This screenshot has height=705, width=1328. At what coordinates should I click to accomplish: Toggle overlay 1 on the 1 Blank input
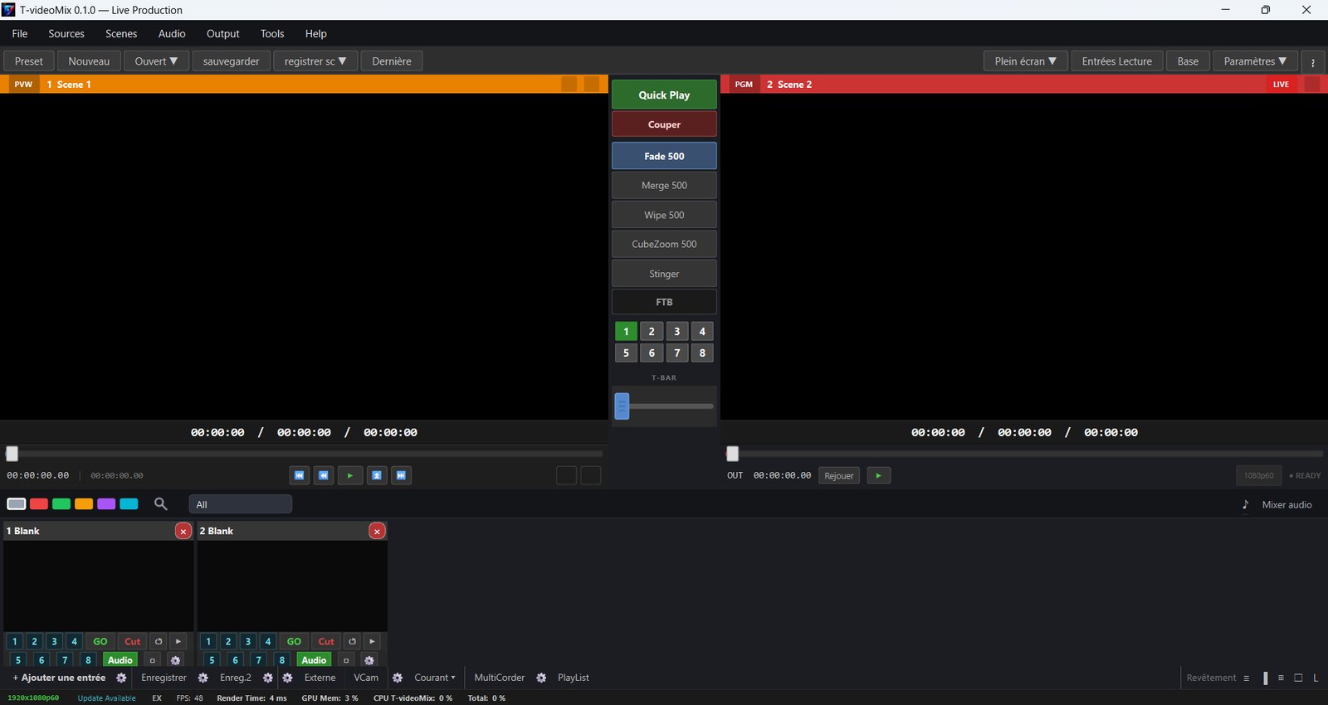tap(14, 641)
